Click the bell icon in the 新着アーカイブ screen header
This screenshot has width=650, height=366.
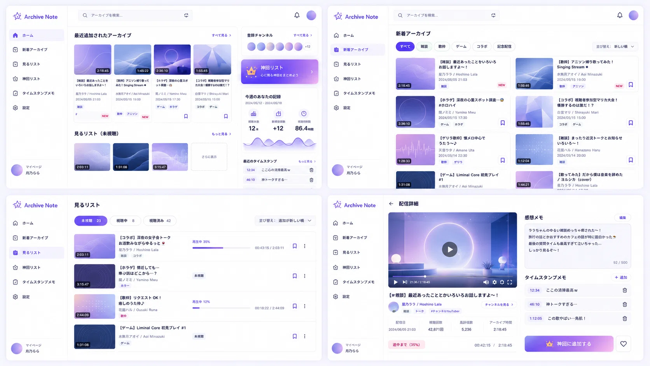[620, 15]
